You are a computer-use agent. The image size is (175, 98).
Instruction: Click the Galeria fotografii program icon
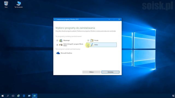coord(61,45)
